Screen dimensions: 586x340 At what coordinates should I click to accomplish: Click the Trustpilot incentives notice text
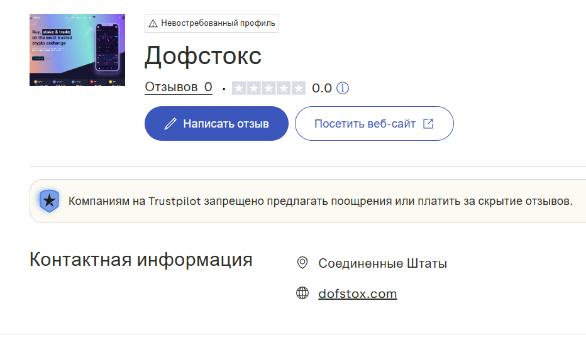click(320, 201)
